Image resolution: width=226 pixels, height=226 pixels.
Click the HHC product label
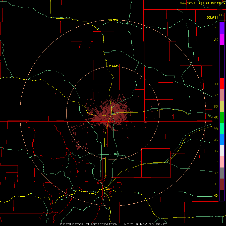(x=220, y=15)
